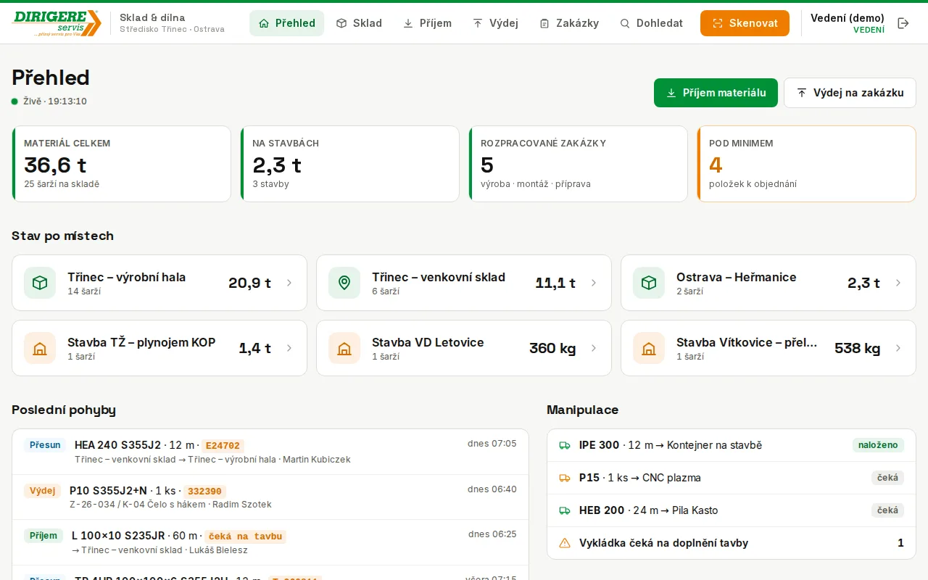Click the 360 kg value on VD Letovice
This screenshot has height=580, width=928.
point(552,348)
